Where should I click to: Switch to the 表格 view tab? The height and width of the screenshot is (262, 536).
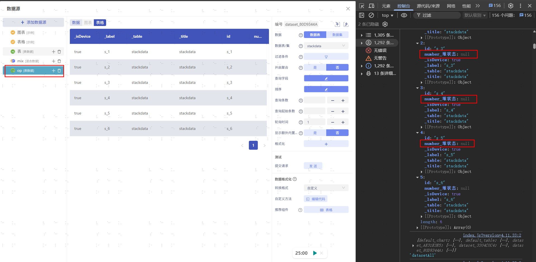point(100,23)
